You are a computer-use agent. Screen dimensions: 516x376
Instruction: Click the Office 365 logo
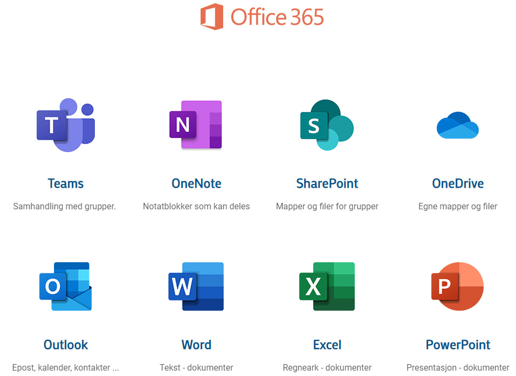point(262,17)
